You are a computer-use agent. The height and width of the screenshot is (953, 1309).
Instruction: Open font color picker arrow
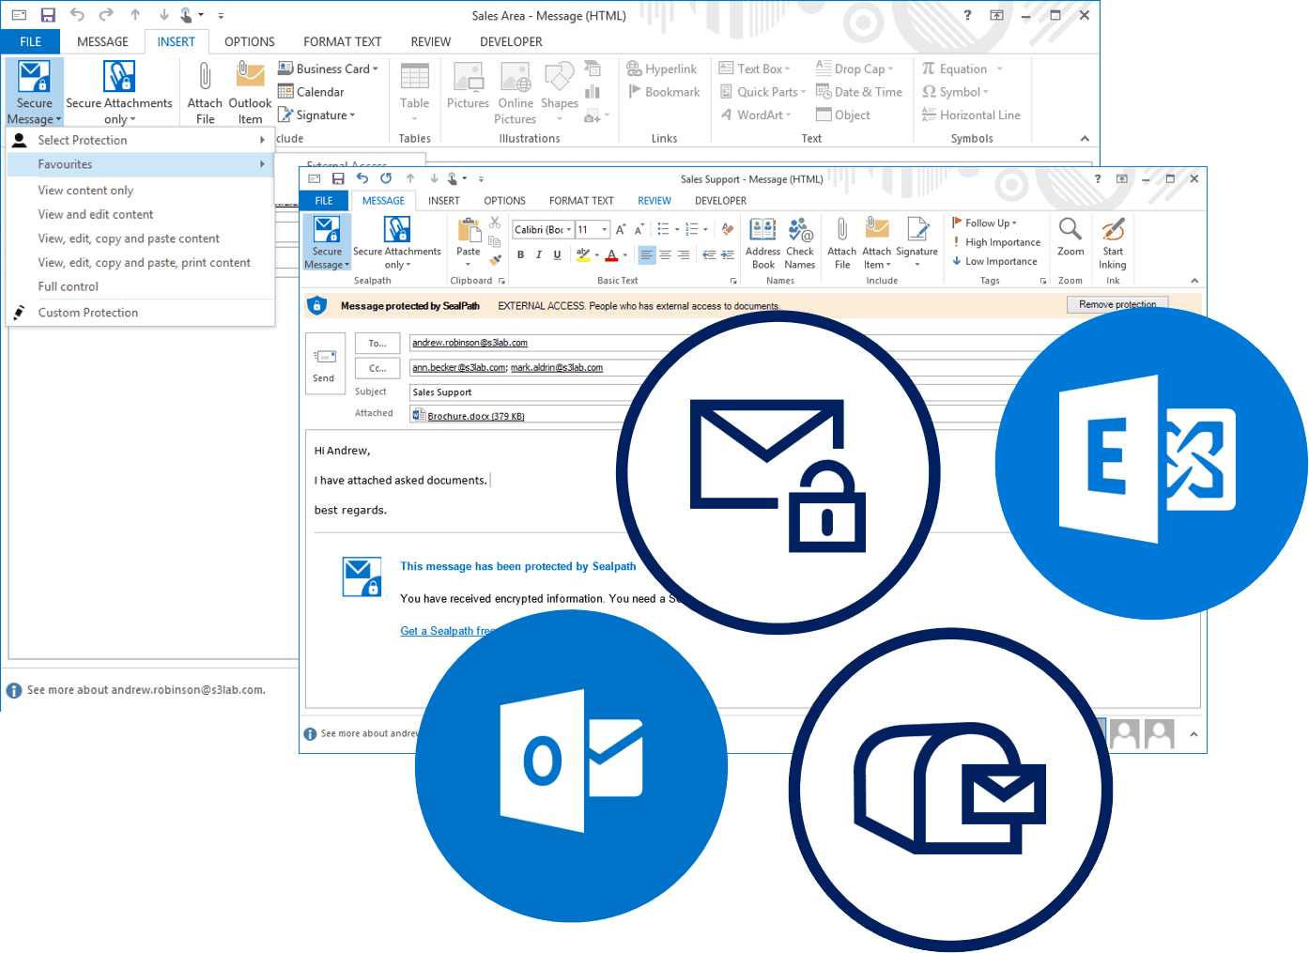[x=624, y=254]
